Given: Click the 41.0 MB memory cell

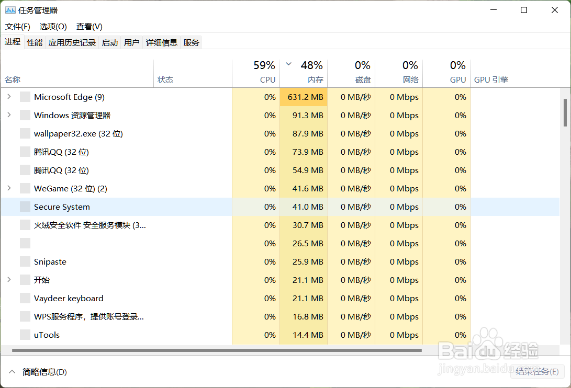Looking at the screenshot, I should (304, 207).
